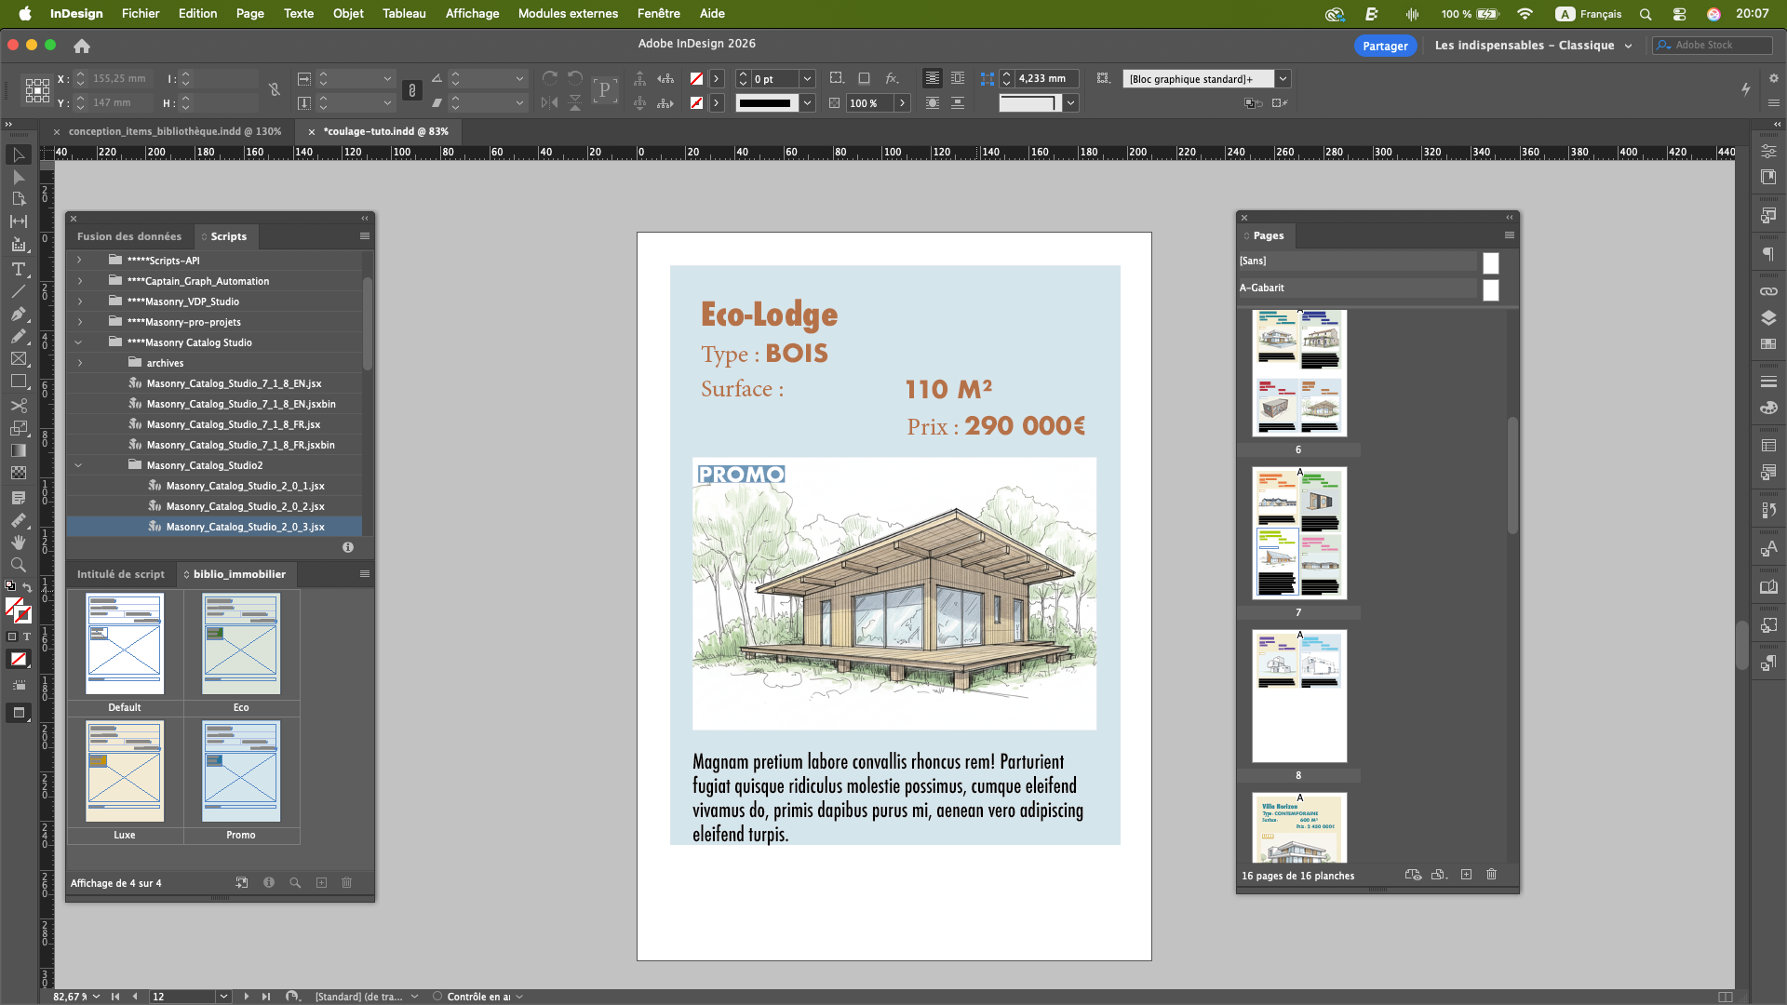The image size is (1787, 1005).
Task: Click the Partager button
Action: click(1384, 46)
